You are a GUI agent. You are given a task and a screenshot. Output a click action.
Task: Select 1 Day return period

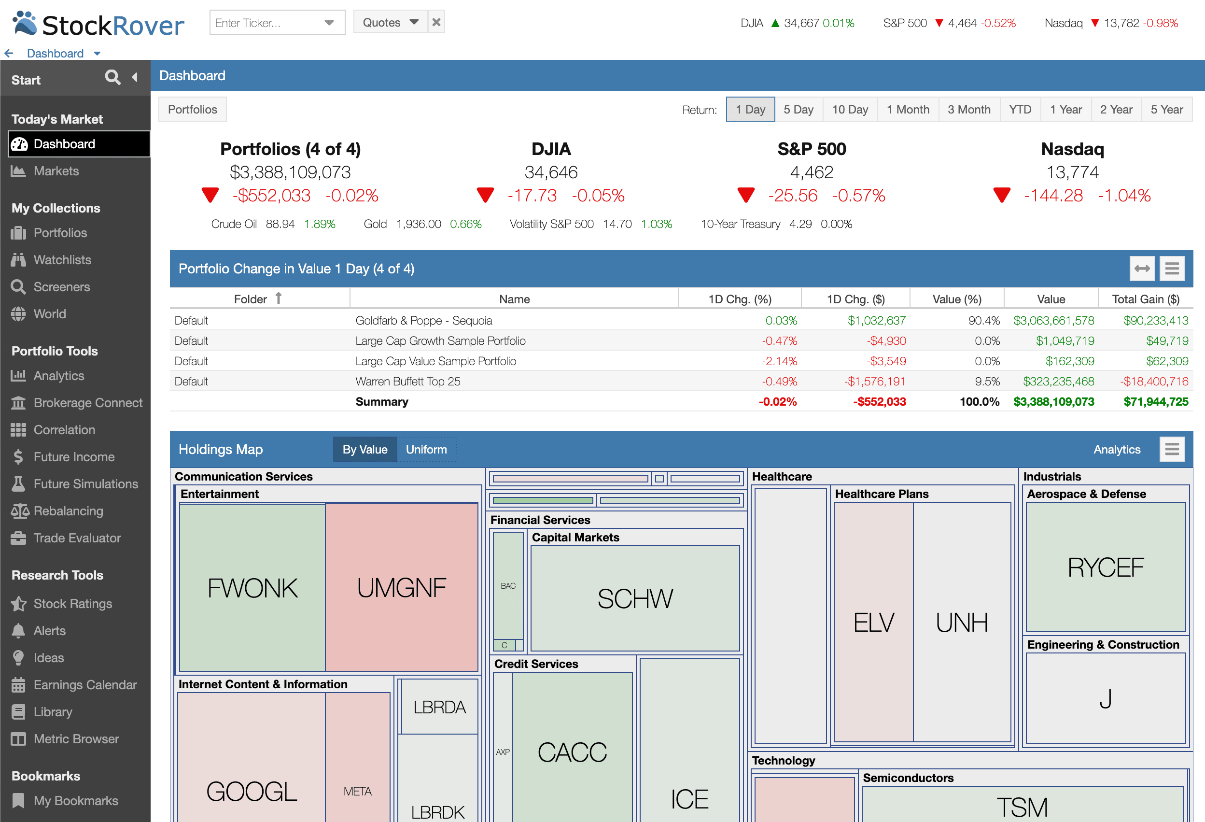tap(750, 110)
